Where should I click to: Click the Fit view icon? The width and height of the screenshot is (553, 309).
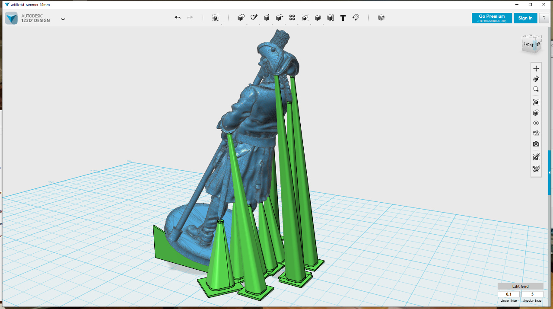pyautogui.click(x=536, y=102)
